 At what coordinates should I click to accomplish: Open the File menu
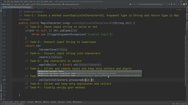coord(5,1)
